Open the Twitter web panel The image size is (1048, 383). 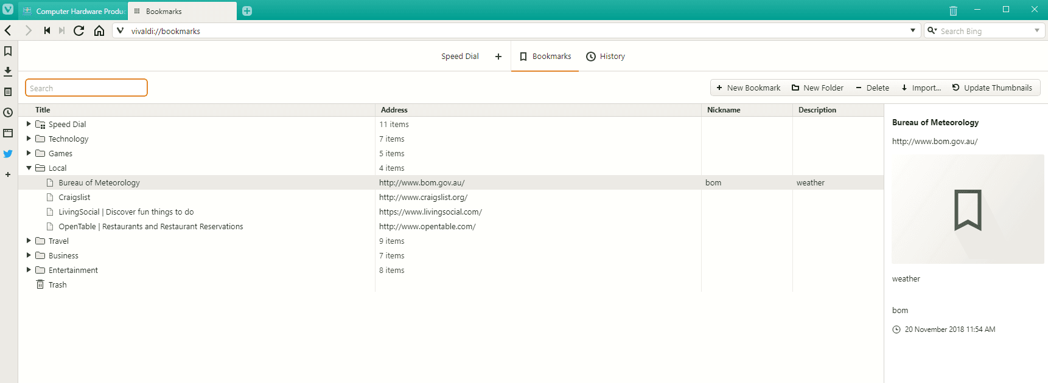(x=8, y=154)
